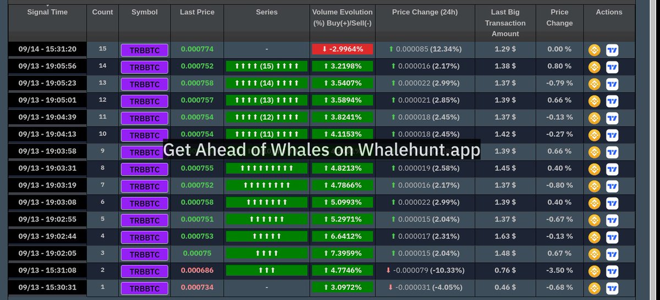The height and width of the screenshot is (300, 660).
Task: Select TradingView icon in count 12 row
Action: [612, 101]
